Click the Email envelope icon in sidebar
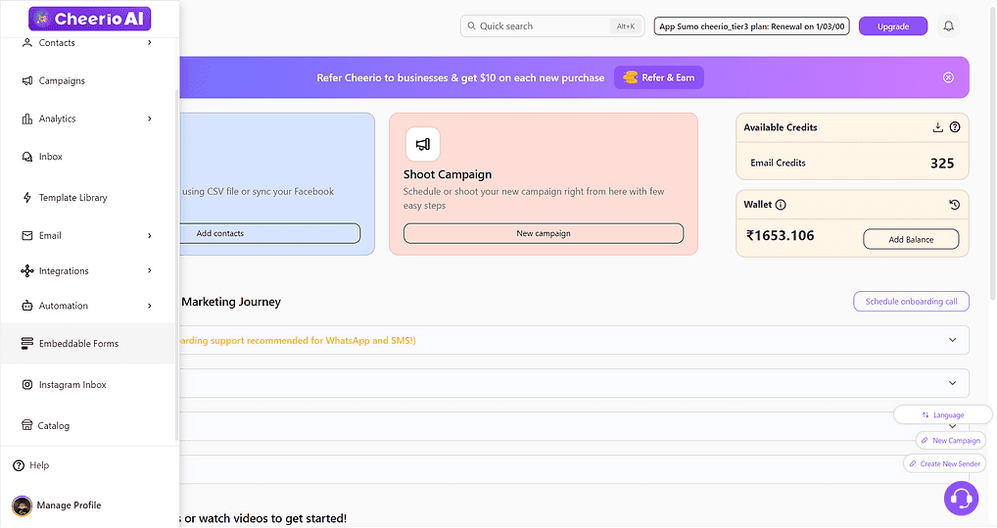 pyautogui.click(x=26, y=235)
